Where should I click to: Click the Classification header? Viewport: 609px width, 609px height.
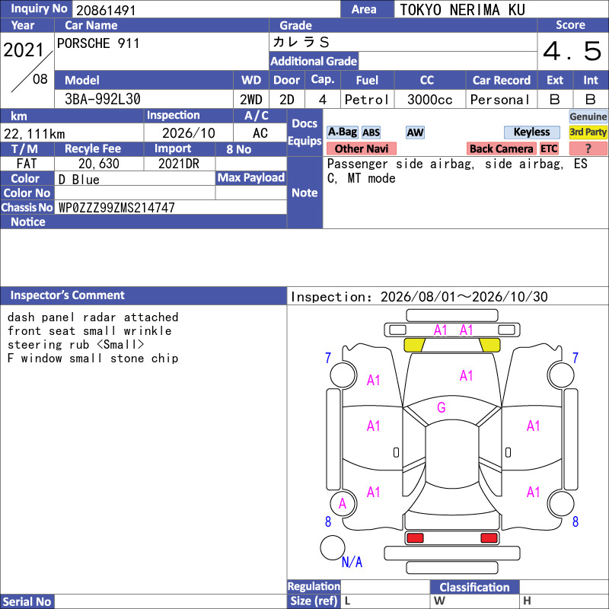point(474,587)
